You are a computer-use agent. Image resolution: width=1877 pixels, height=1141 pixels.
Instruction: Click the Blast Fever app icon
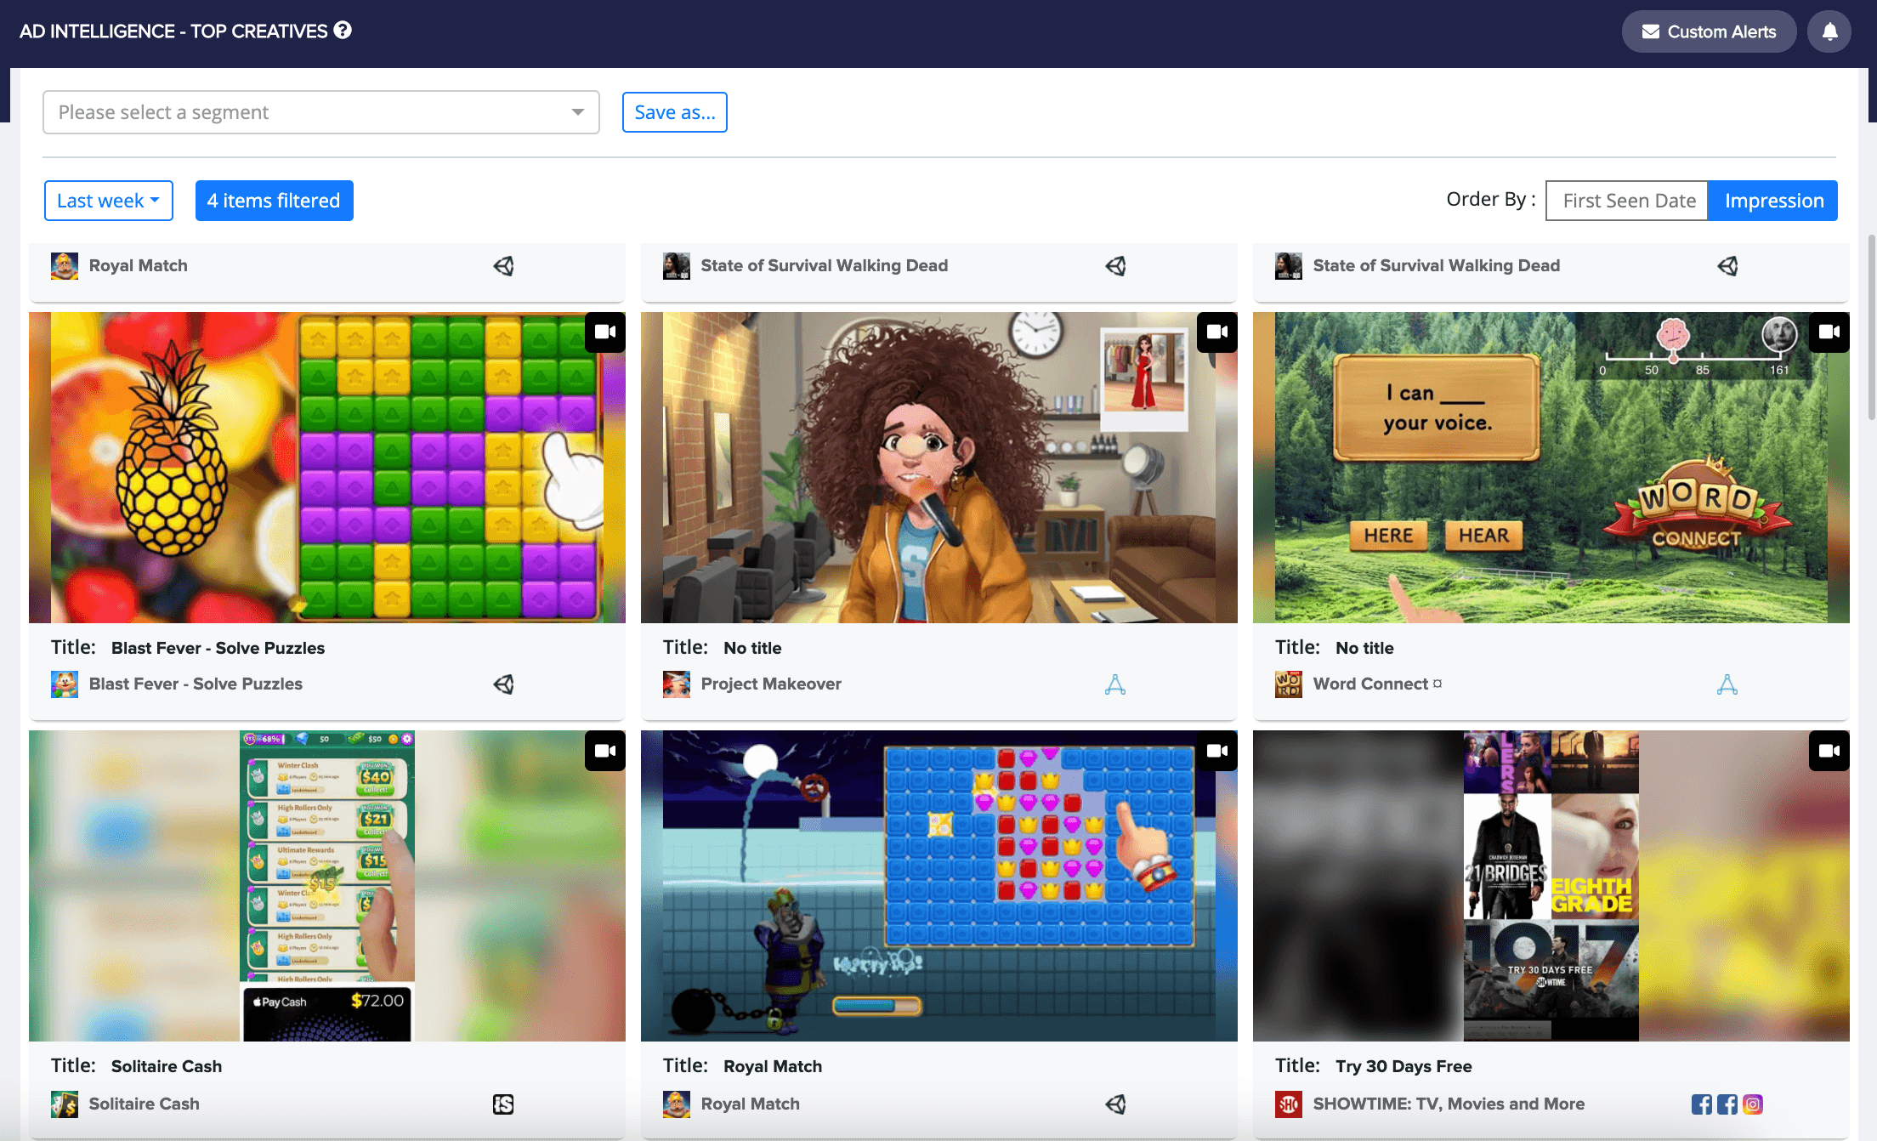pos(65,684)
